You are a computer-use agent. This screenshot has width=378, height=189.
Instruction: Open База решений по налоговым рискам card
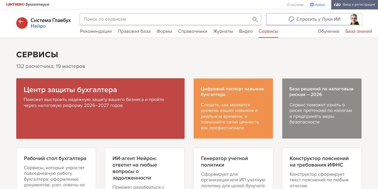[x=322, y=108]
